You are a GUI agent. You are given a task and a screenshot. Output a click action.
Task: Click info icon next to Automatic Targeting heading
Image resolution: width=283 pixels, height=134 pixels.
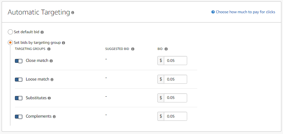pos(73,13)
